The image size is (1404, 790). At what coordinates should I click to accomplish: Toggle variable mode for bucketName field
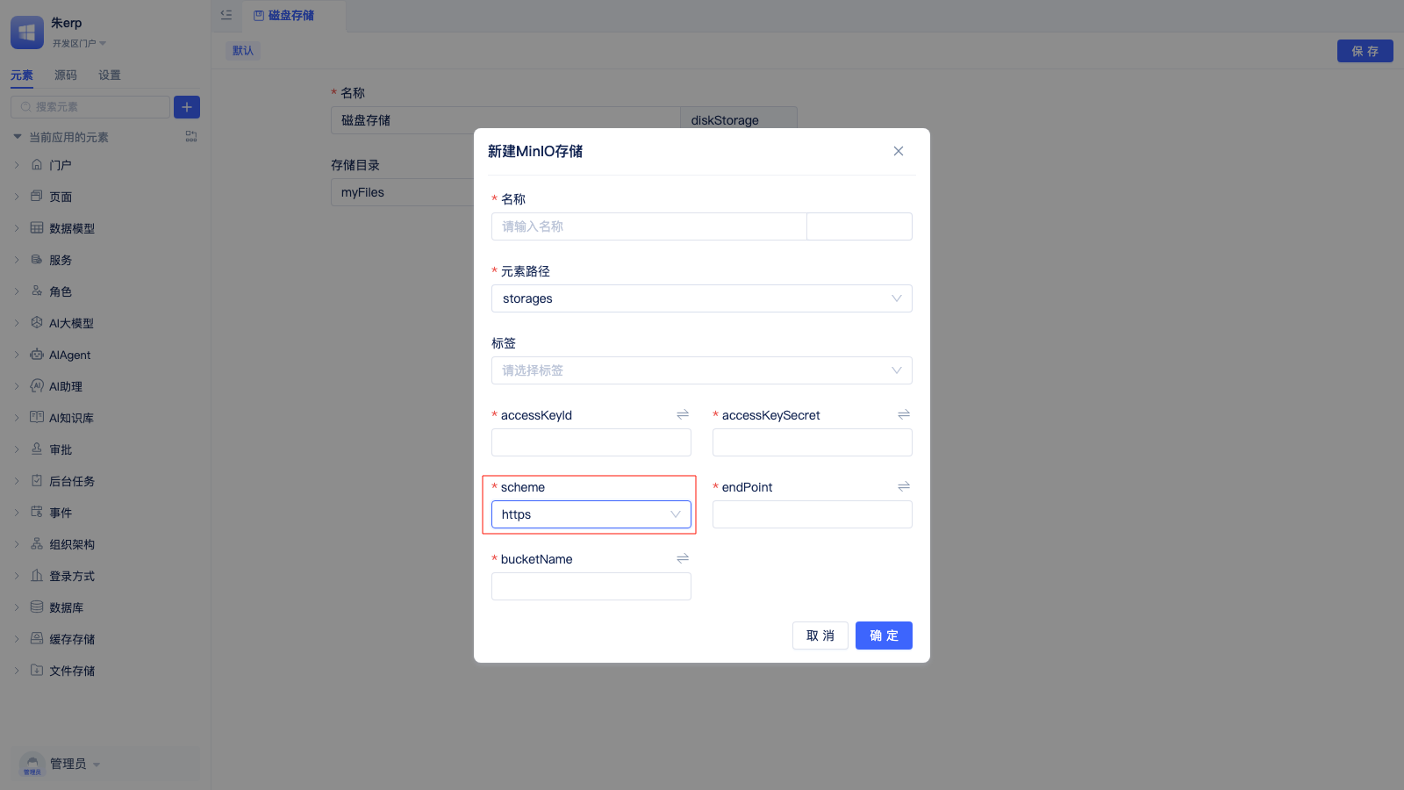(x=683, y=558)
